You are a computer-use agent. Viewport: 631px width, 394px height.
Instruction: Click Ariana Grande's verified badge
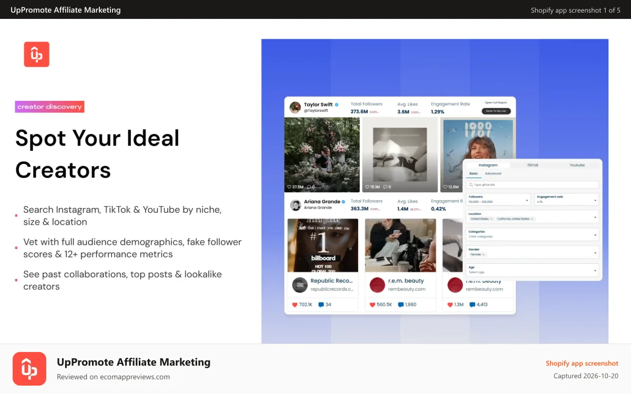pyautogui.click(x=343, y=202)
